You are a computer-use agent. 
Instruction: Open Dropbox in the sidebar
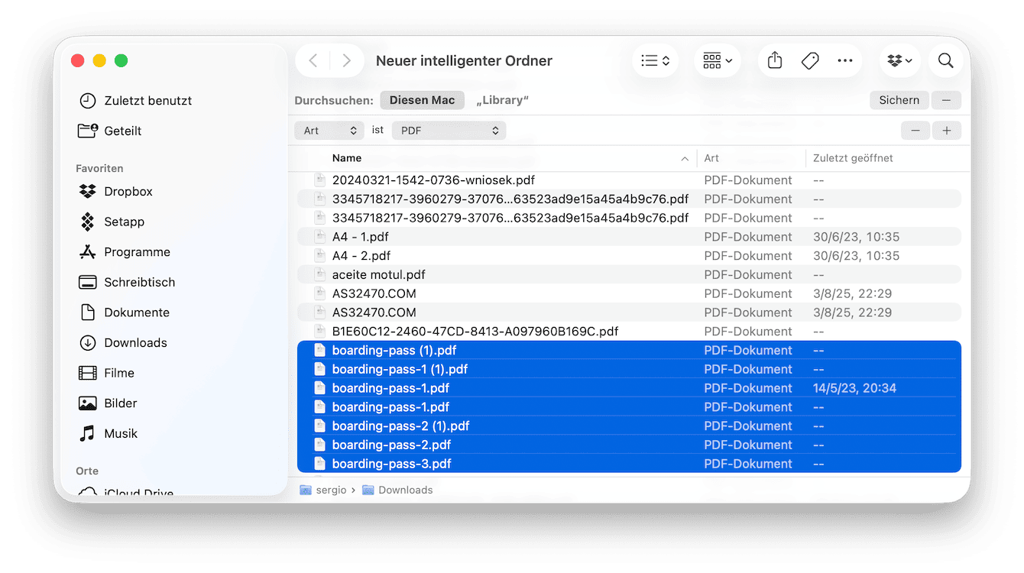point(128,192)
